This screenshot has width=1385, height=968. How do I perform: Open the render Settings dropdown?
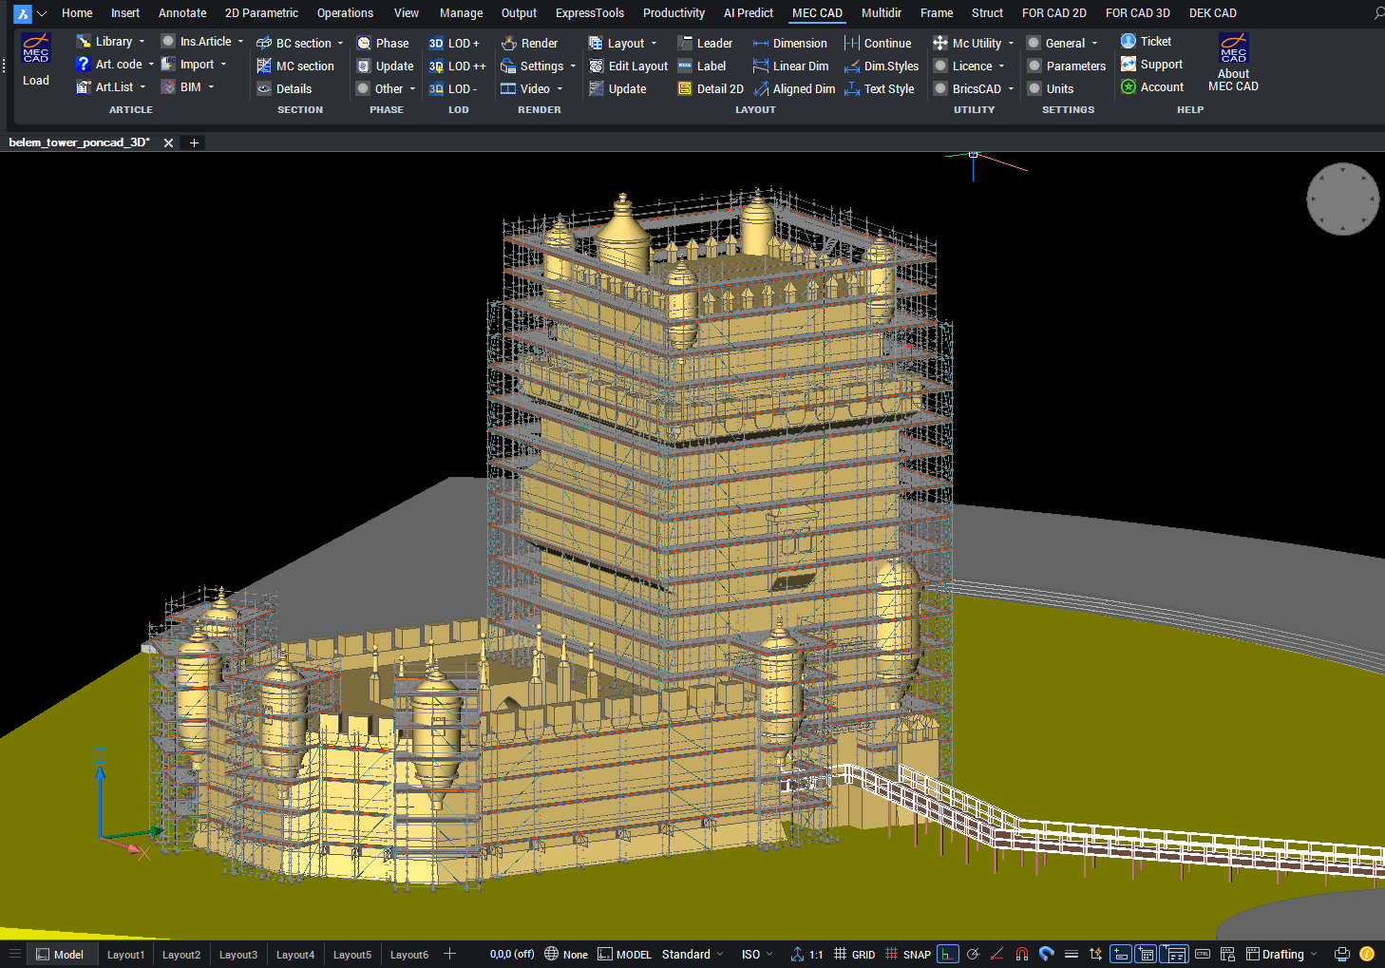click(574, 66)
